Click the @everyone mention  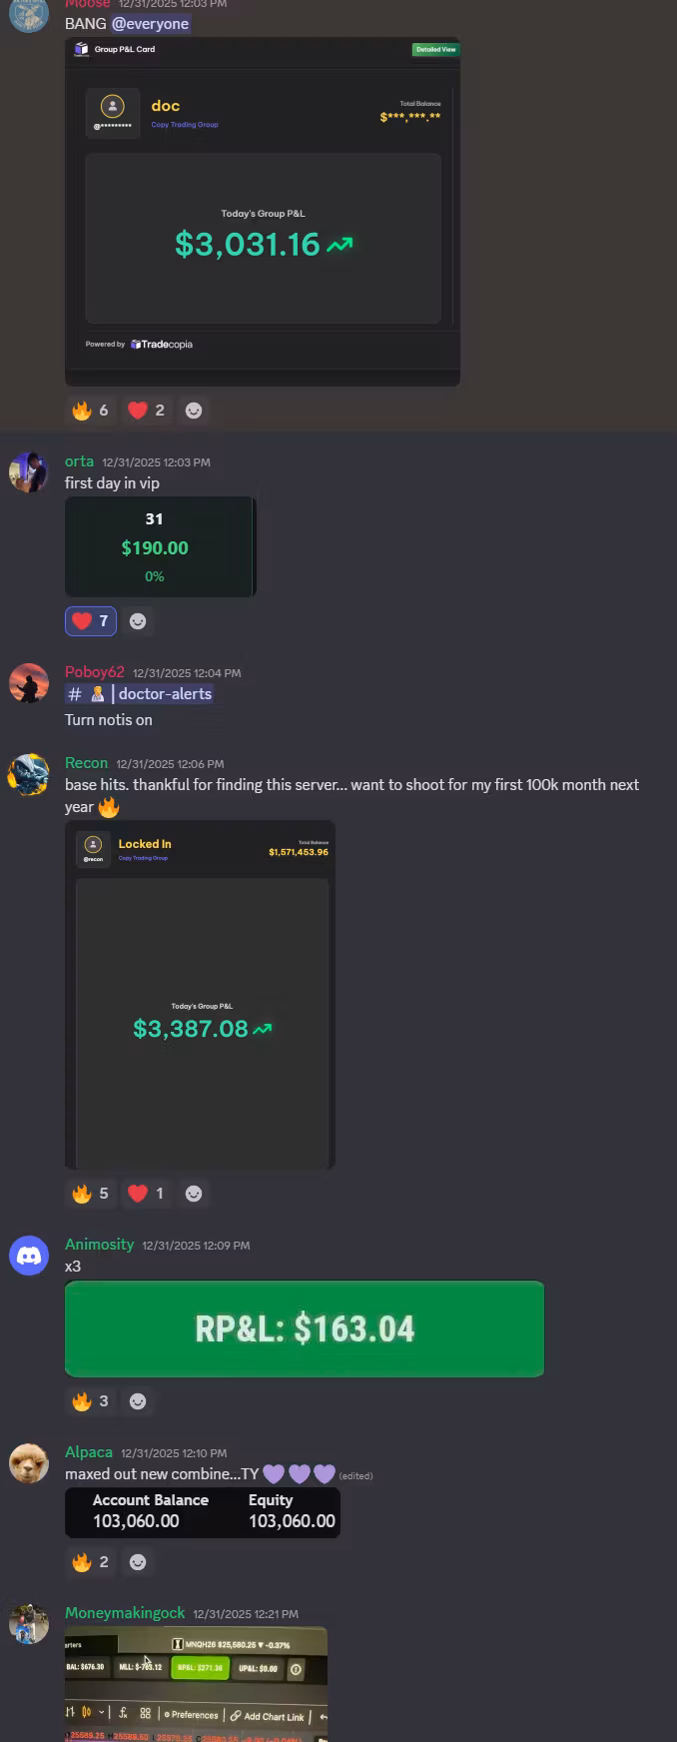tap(150, 23)
